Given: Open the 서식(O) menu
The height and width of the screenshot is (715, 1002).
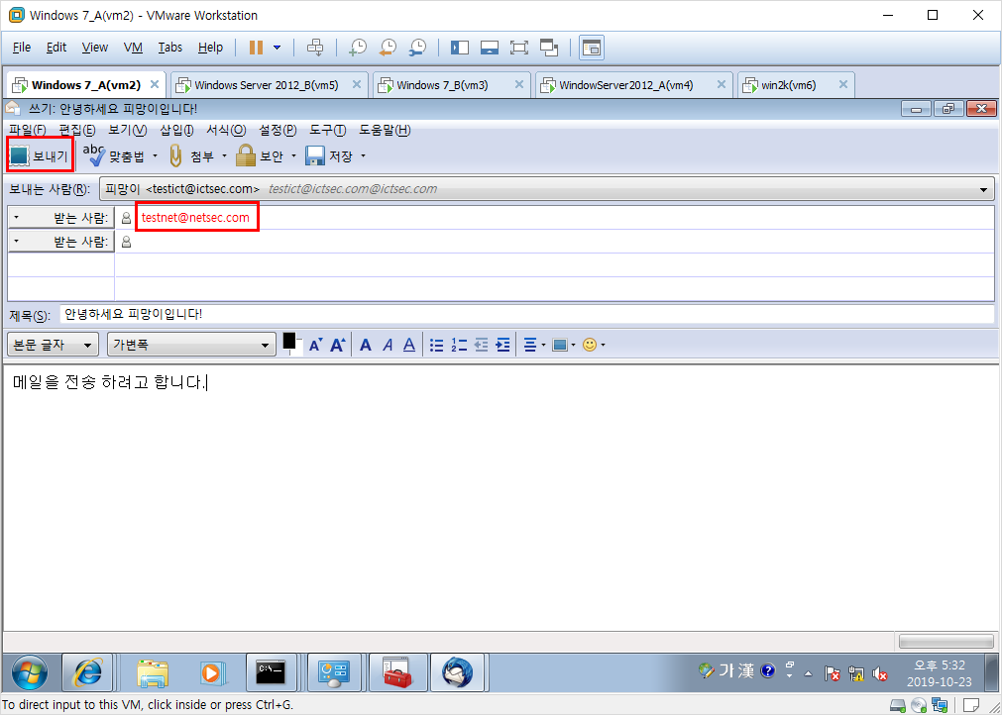Looking at the screenshot, I should click(226, 131).
